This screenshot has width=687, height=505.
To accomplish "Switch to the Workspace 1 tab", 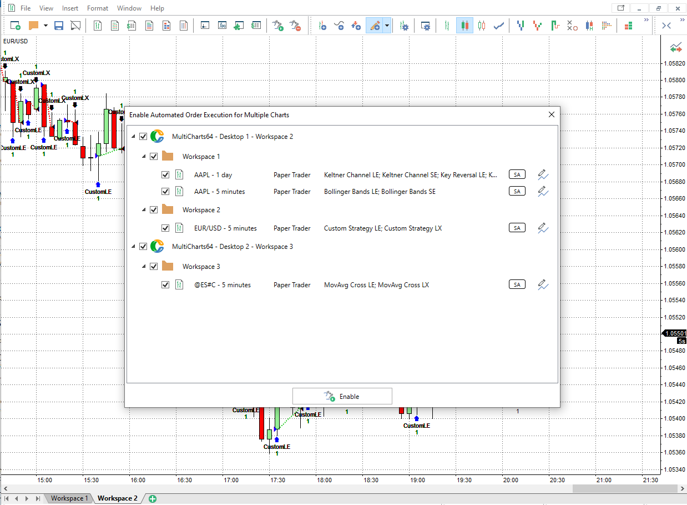I will [68, 498].
